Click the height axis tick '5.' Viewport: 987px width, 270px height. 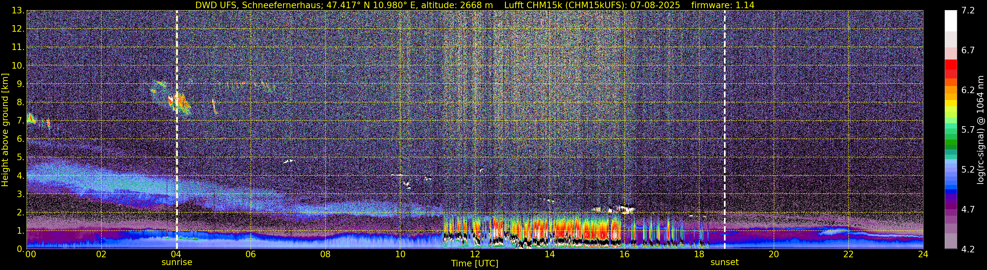(x=21, y=157)
